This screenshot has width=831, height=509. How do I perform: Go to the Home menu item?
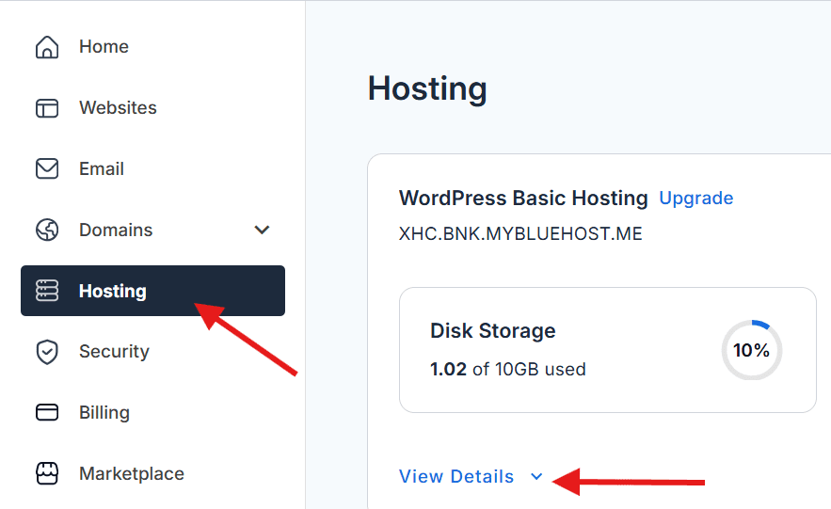point(104,47)
